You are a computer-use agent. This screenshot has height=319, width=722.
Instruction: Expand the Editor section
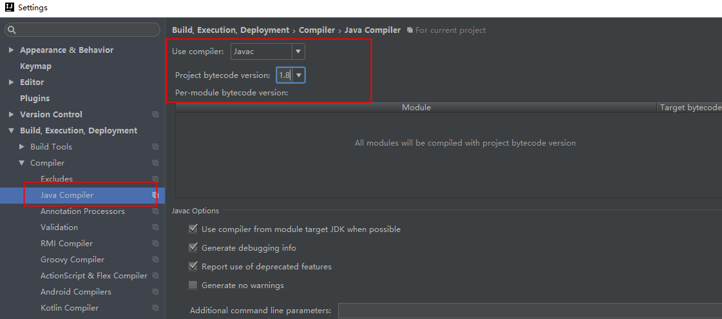[x=12, y=82]
